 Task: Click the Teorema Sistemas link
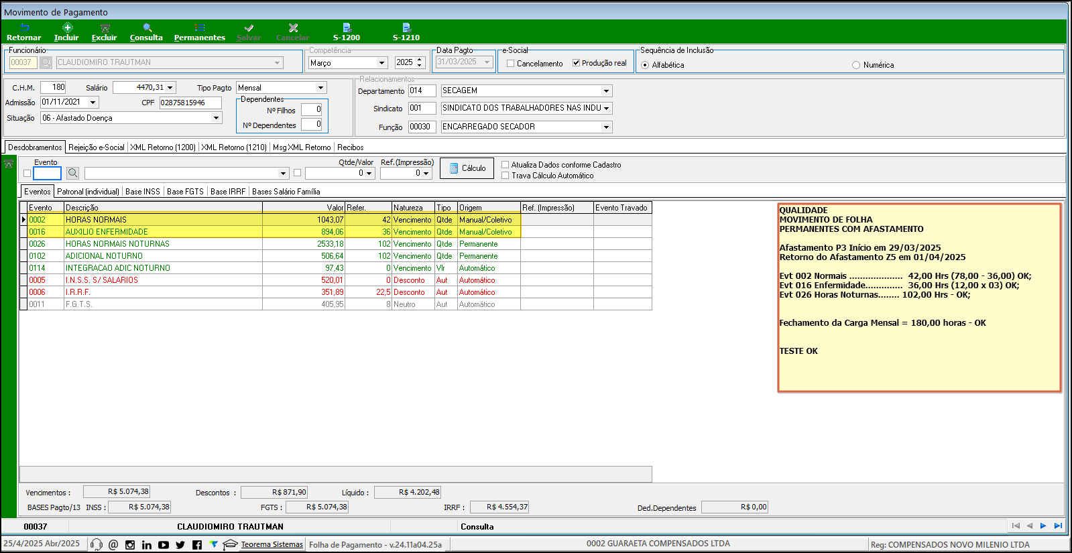[x=272, y=544]
